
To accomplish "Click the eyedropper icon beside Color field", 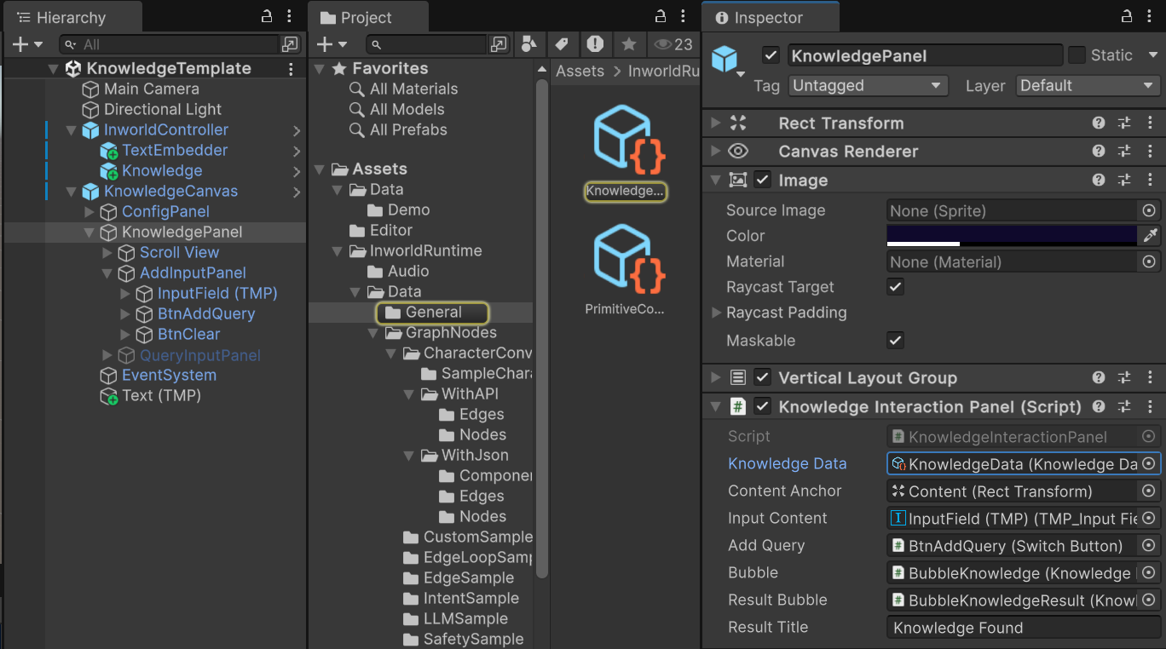I will (x=1150, y=236).
